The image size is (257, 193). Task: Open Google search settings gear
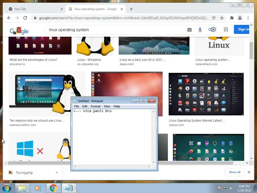point(213,30)
